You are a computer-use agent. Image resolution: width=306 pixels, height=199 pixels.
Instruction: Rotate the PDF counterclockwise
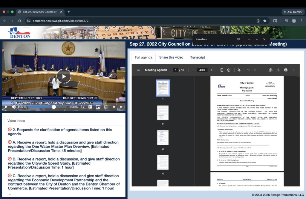tap(228, 70)
